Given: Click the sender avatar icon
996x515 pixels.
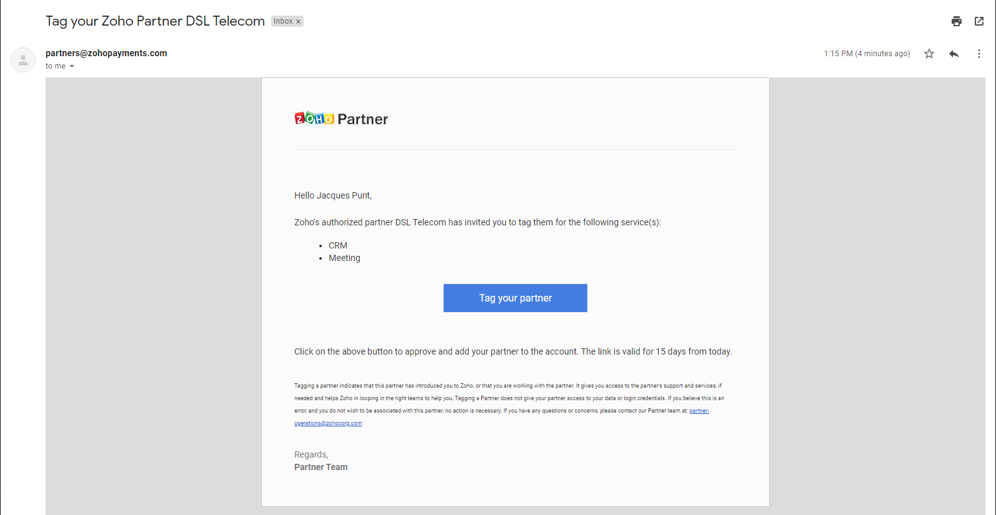Looking at the screenshot, I should 23,60.
